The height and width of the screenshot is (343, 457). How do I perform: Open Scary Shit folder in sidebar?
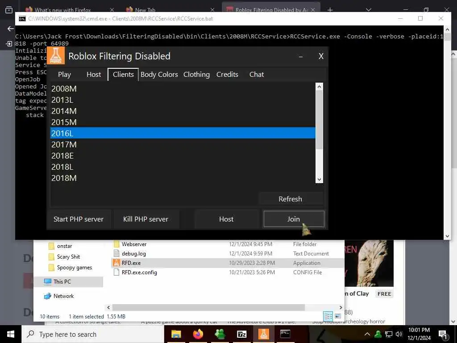click(x=68, y=257)
